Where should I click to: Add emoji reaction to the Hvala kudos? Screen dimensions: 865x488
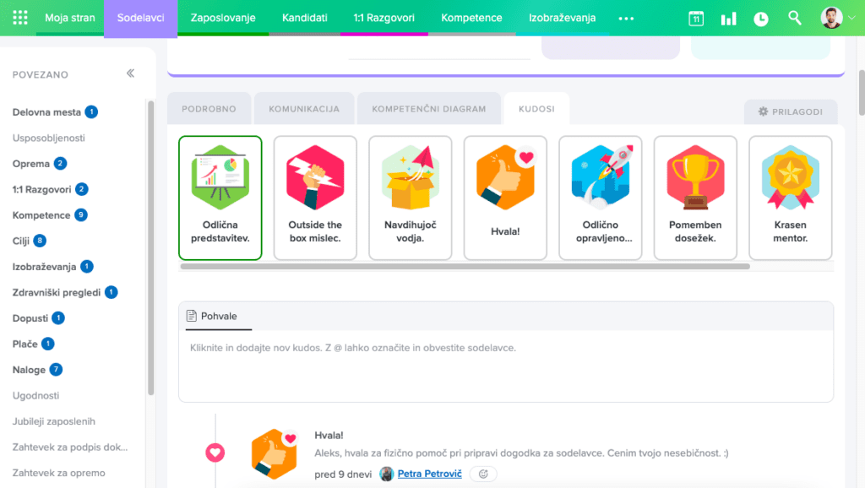point(483,474)
